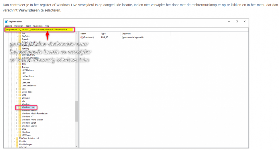Screen dimensions: 279x150
Task: Click the folder icon next to wfs
Action: (20, 101)
